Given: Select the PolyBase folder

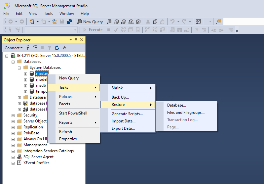Looking at the screenshot, I should click(31, 133).
